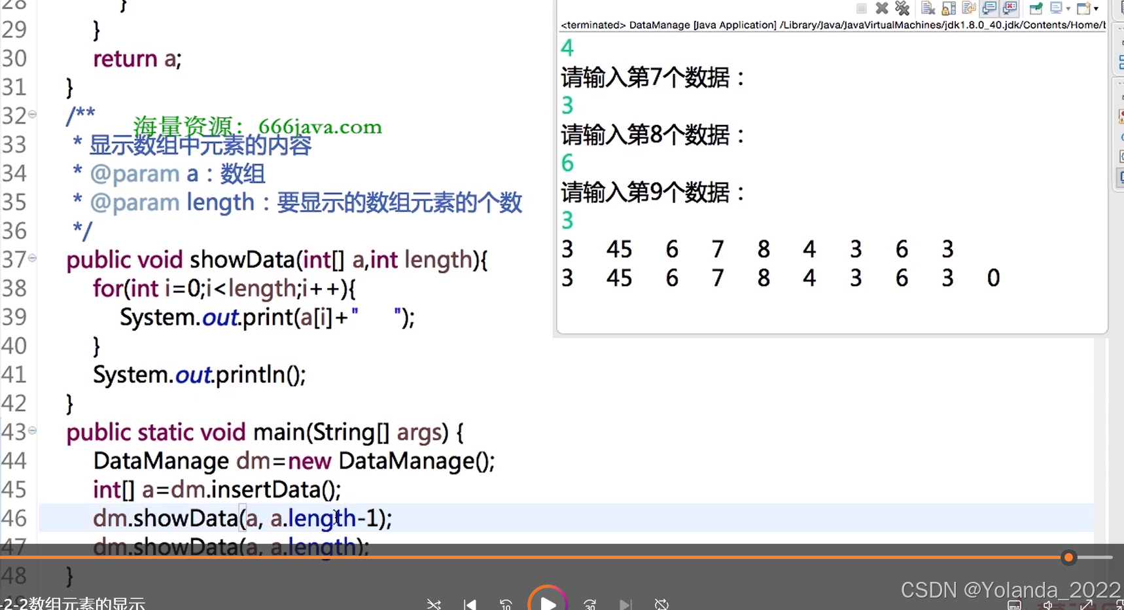Collapse the main method at line 43
Screen dimensions: 1124x610
pyautogui.click(x=32, y=431)
